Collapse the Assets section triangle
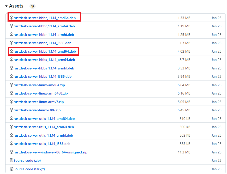Image resolution: width=227 pixels, height=174 pixels. click(x=6, y=6)
